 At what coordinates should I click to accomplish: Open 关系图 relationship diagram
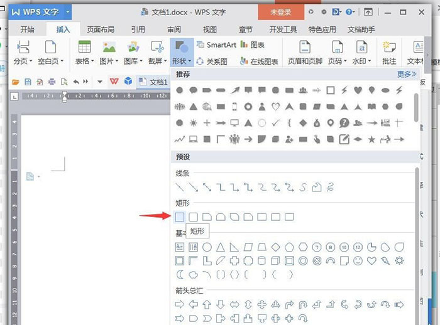tap(212, 61)
